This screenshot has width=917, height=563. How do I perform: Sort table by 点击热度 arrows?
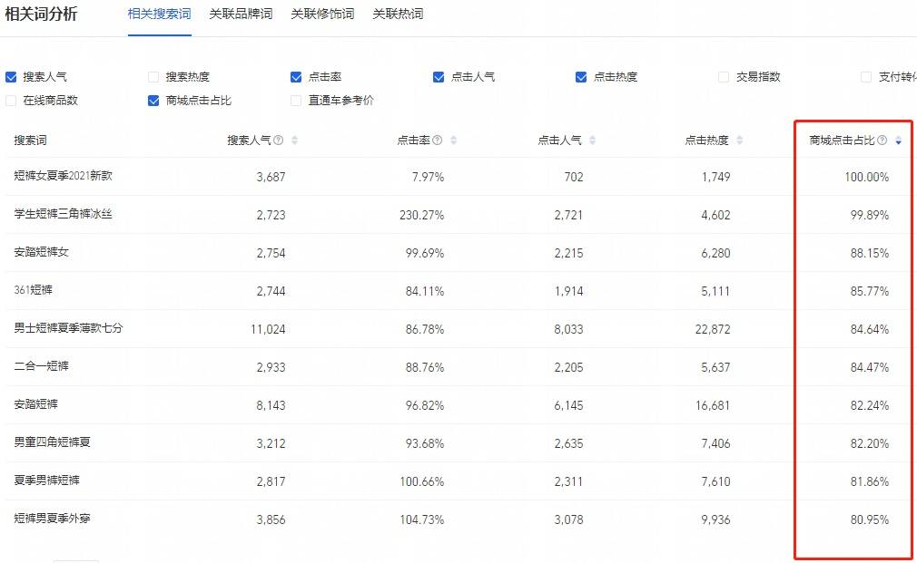pos(739,141)
